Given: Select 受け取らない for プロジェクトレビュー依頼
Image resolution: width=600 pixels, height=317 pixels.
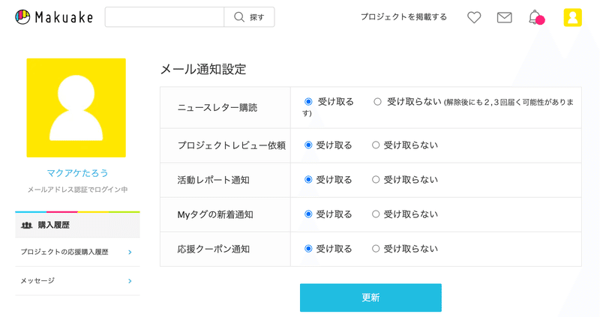Looking at the screenshot, I should point(376,145).
